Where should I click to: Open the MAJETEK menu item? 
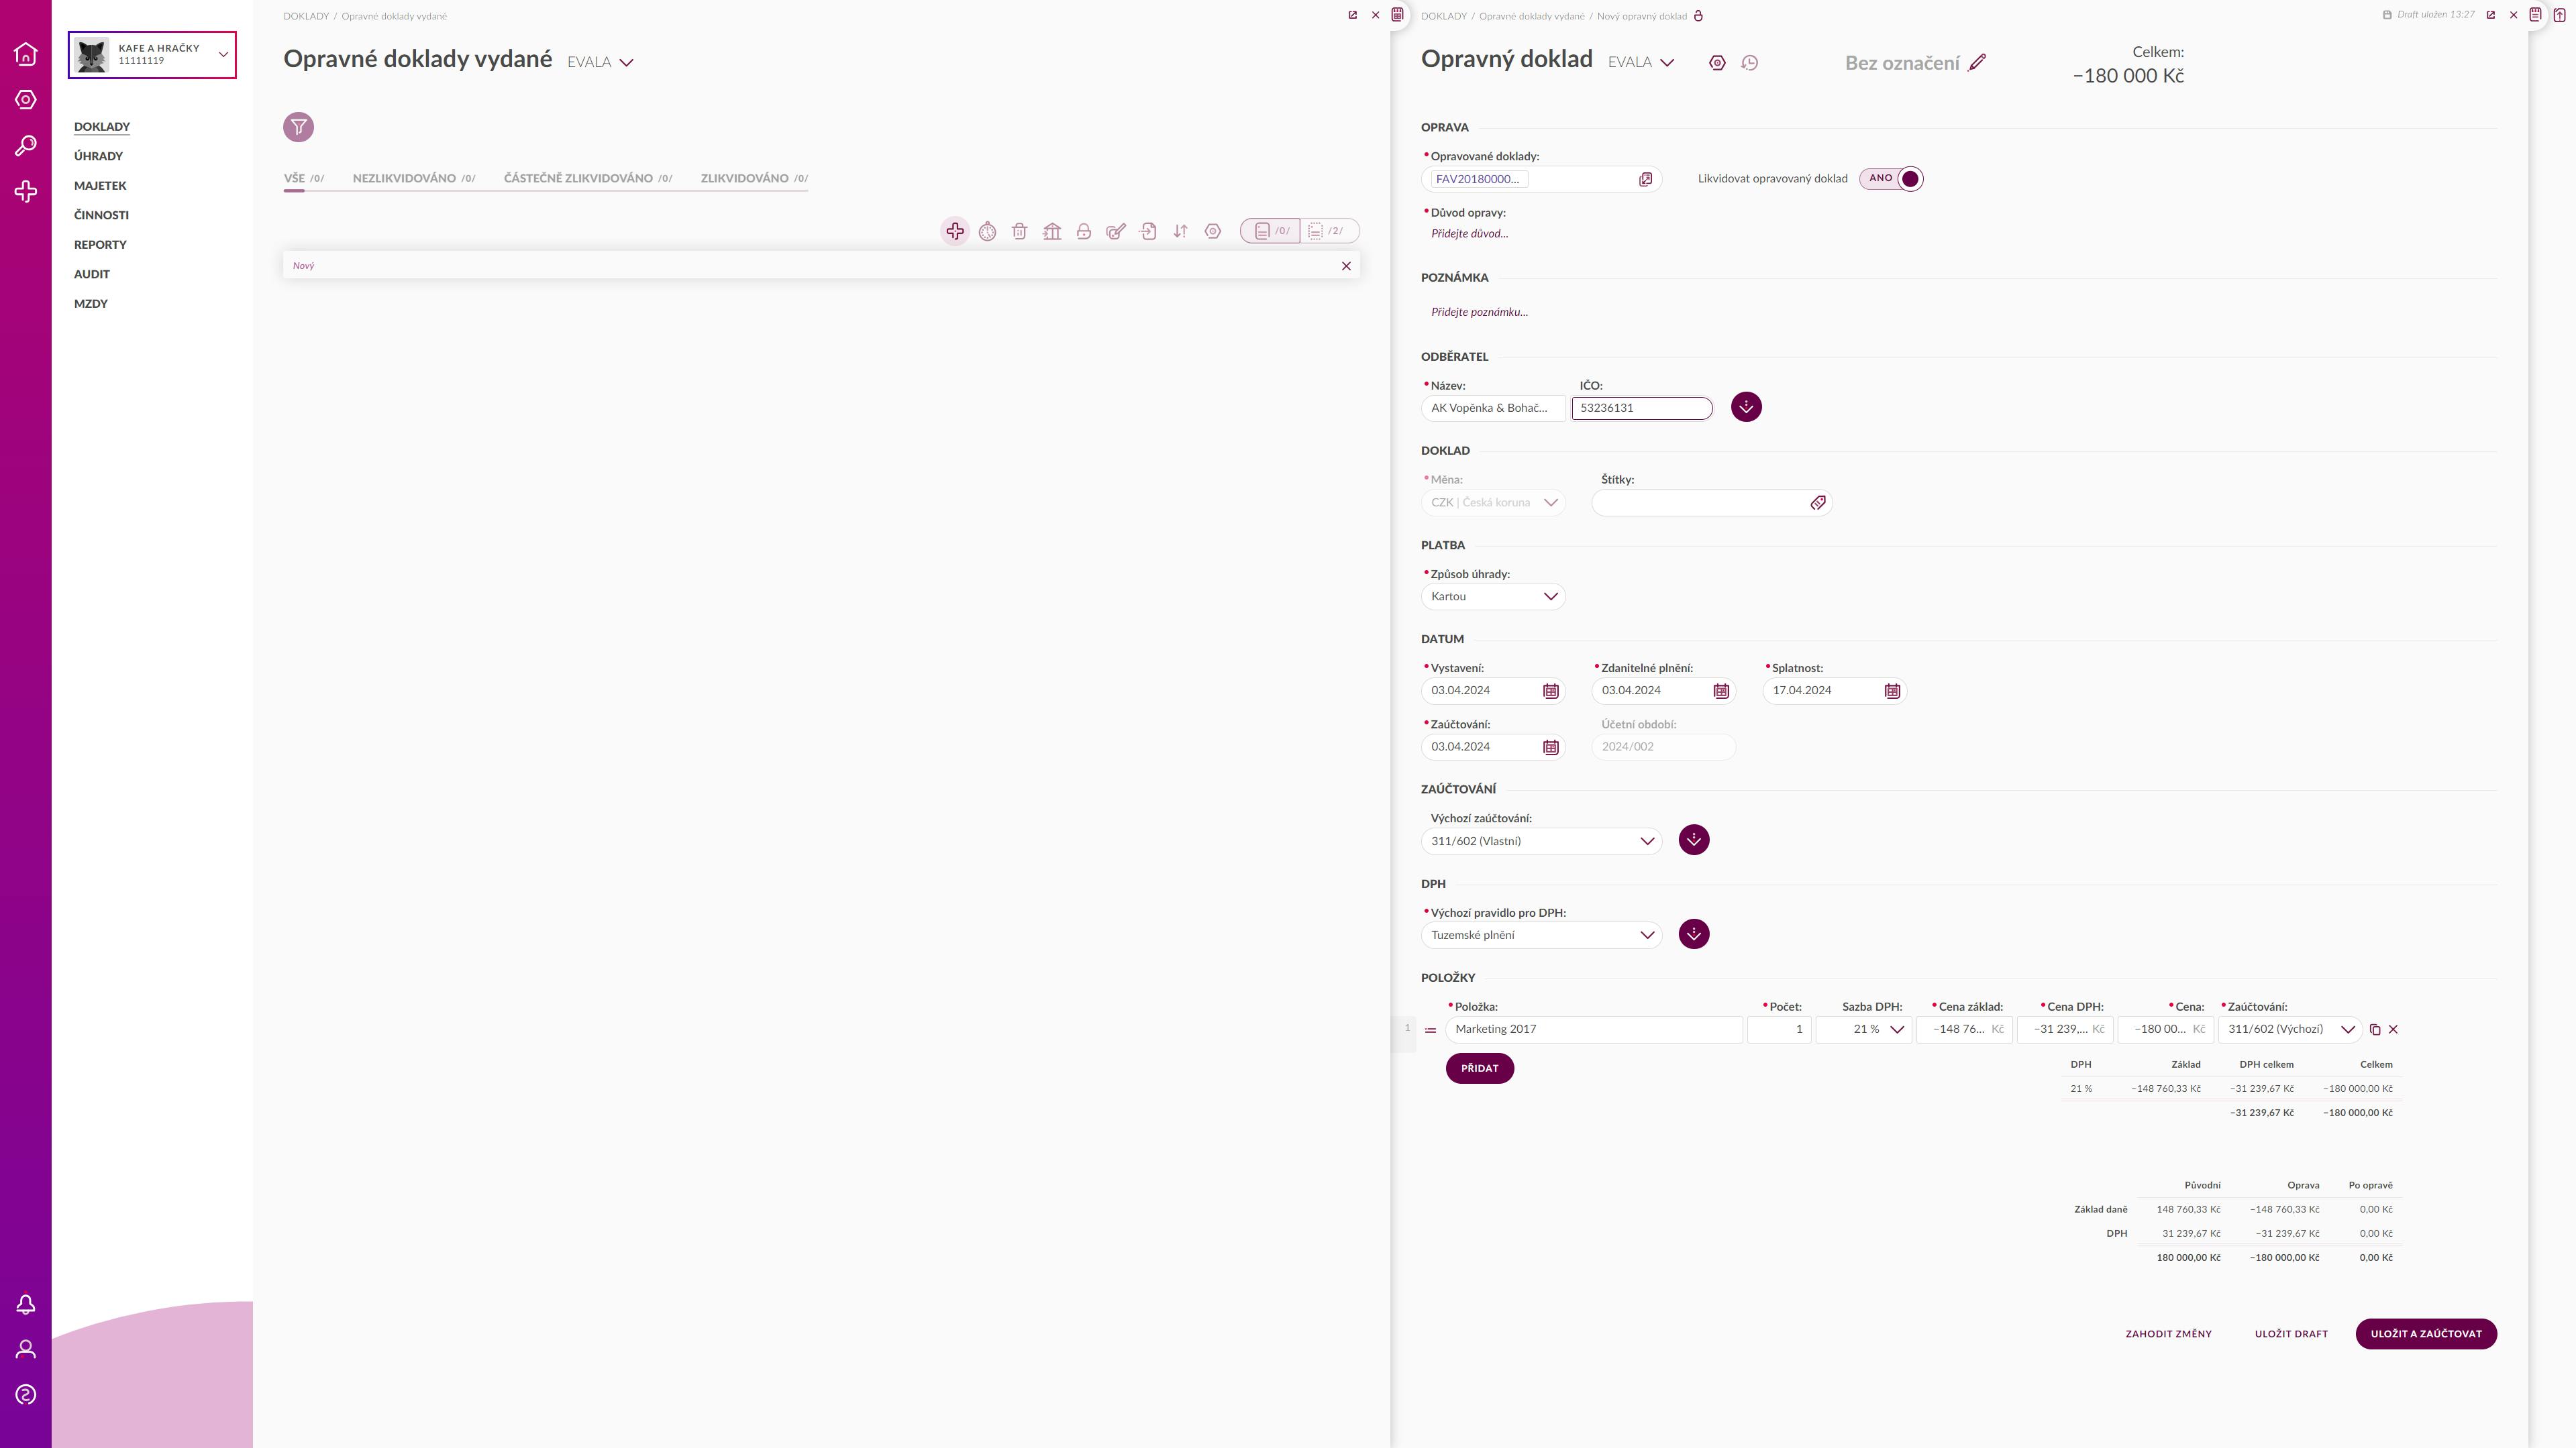coord(100,186)
